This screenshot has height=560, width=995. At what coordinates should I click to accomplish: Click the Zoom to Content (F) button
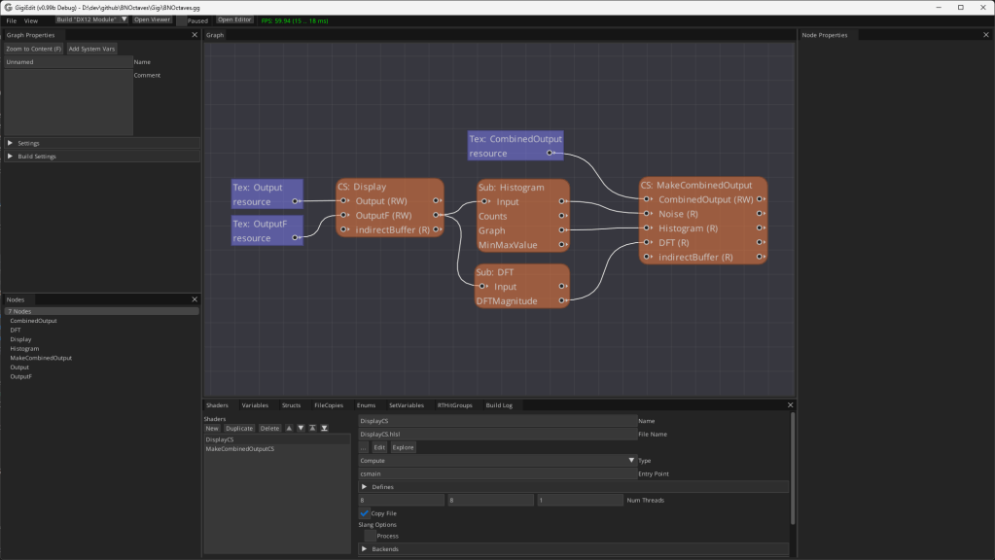pos(33,49)
